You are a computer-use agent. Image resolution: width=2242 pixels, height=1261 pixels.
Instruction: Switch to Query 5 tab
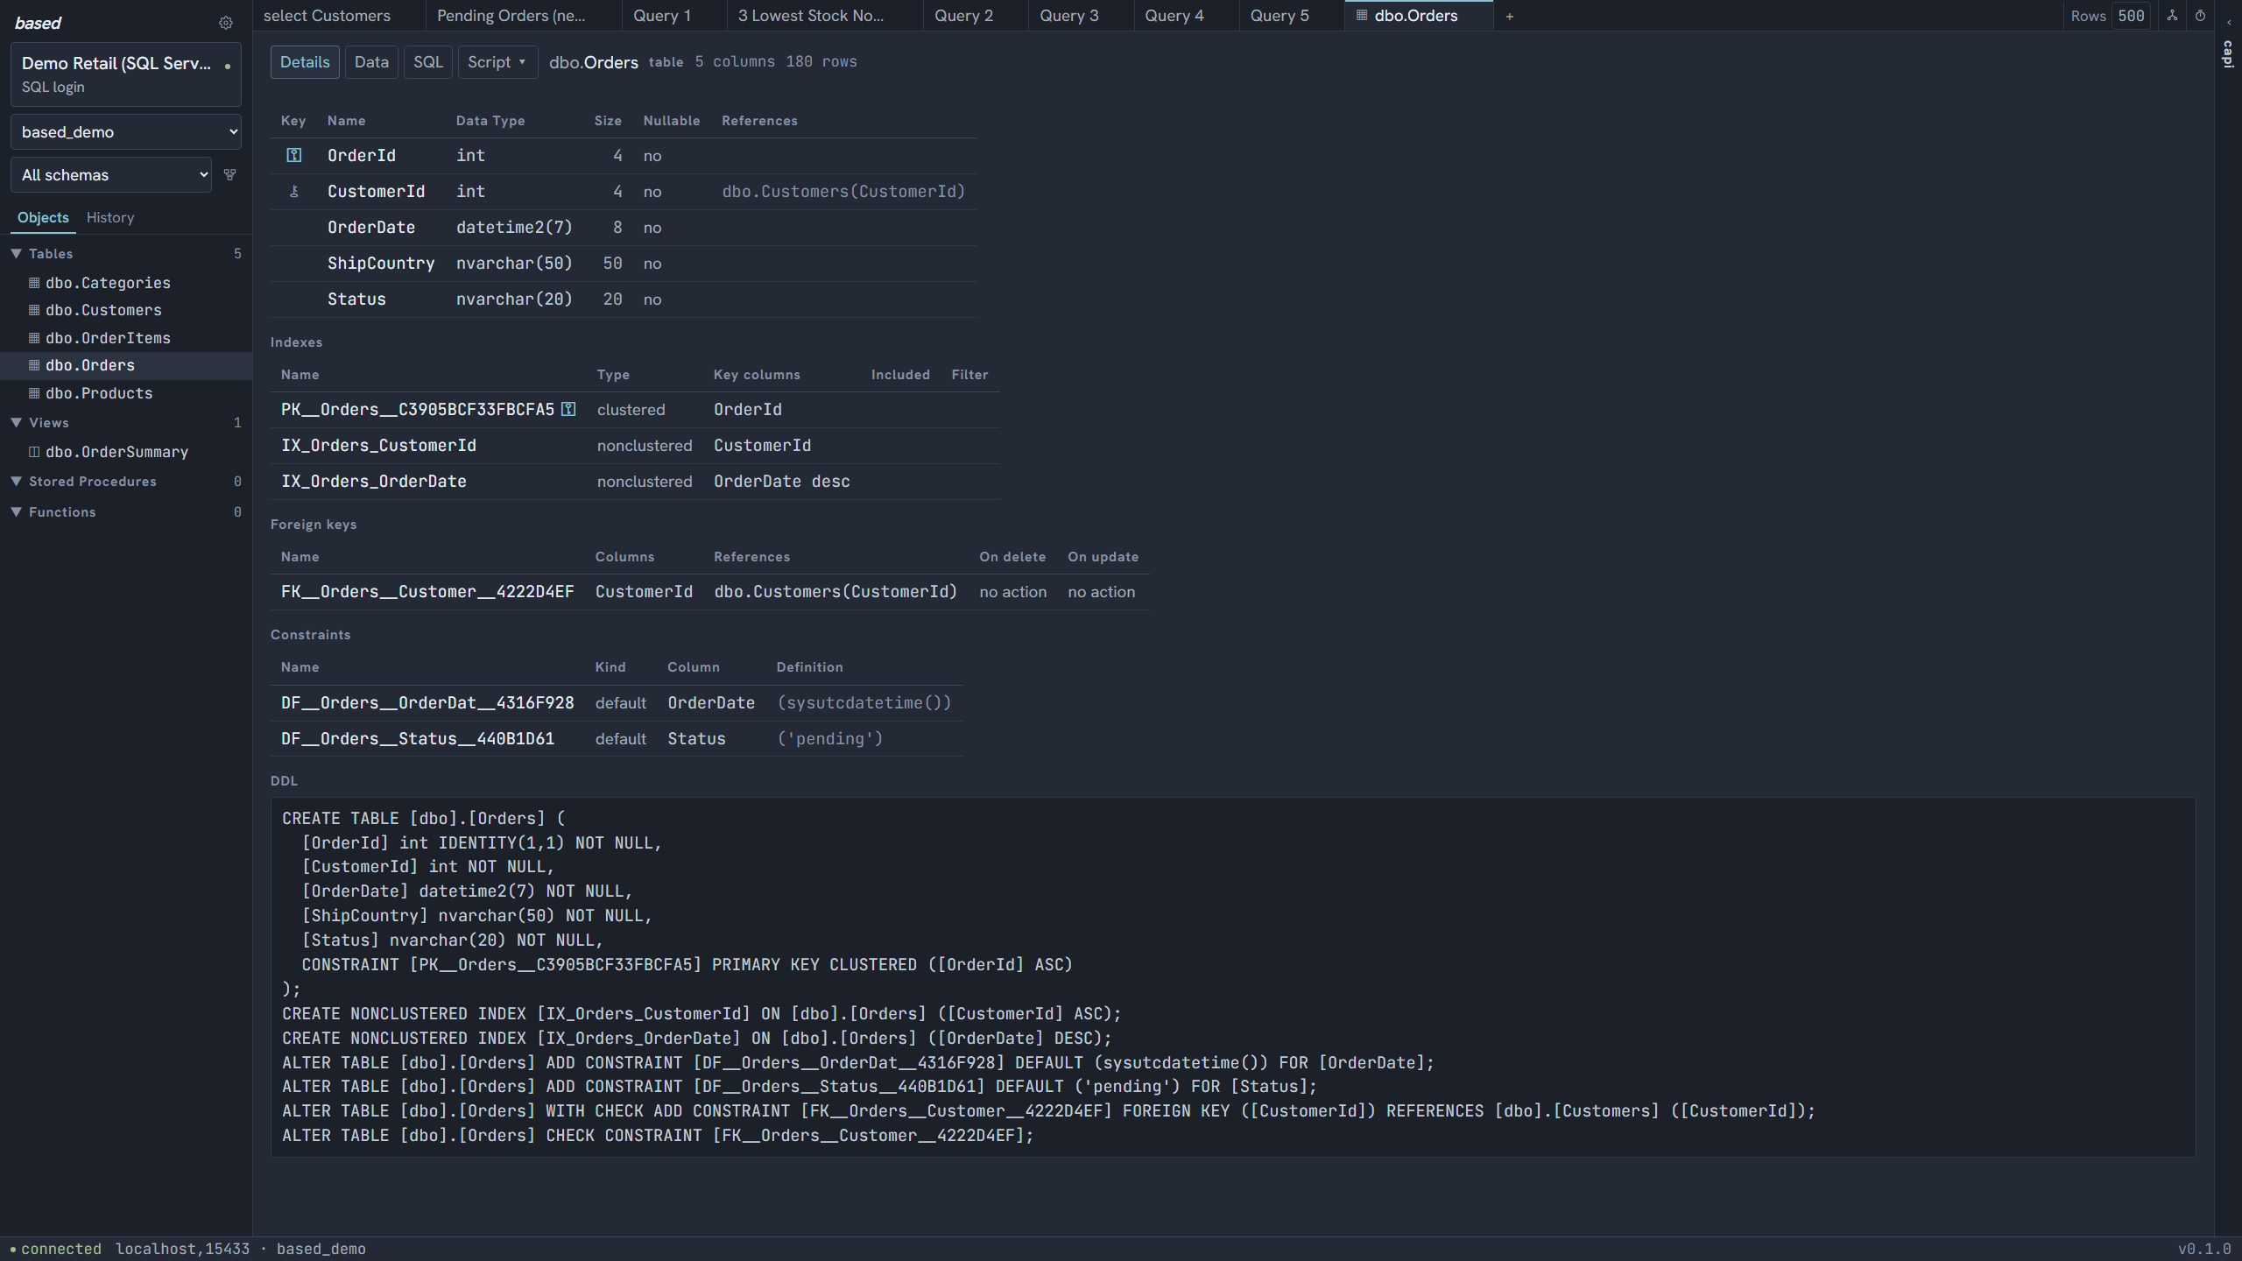(1292, 16)
